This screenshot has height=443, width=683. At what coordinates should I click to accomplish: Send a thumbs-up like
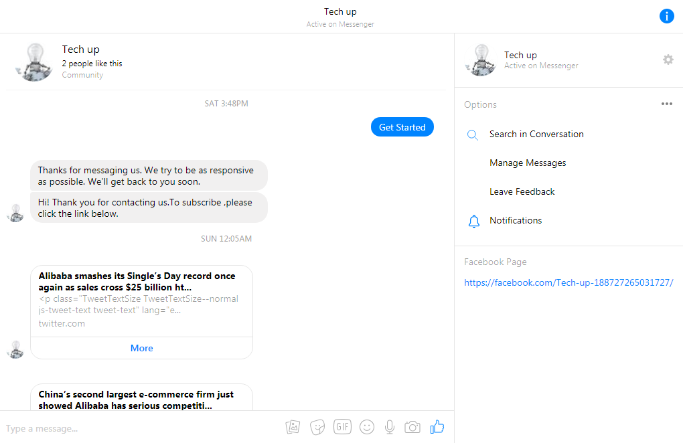tap(437, 427)
